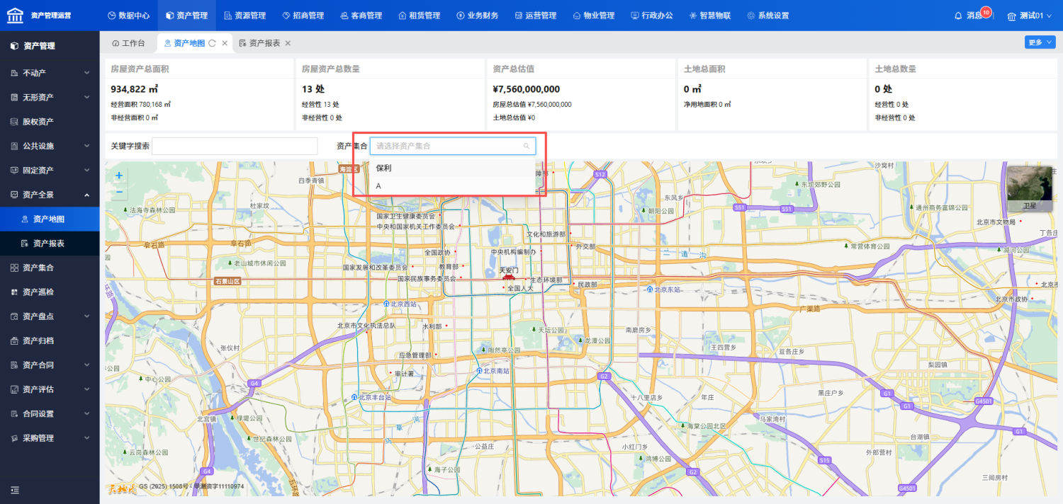Screen dimensions: 1063x504
Task: Open 智慧物联 top menu
Action: pyautogui.click(x=709, y=16)
